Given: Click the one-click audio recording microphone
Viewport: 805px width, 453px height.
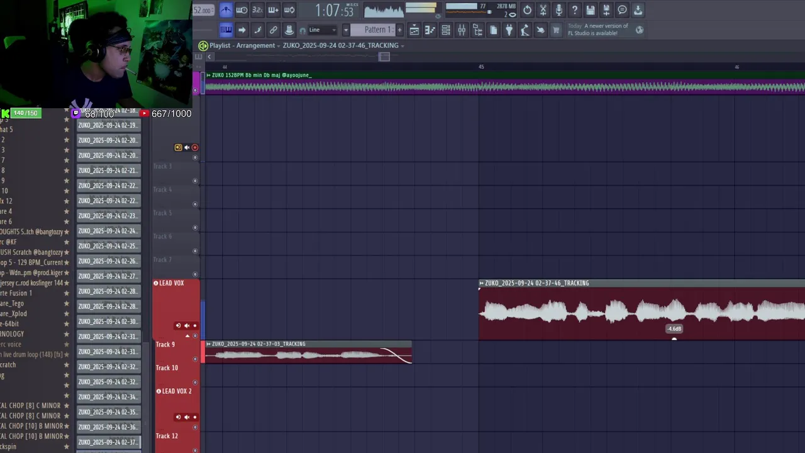Looking at the screenshot, I should [558, 10].
